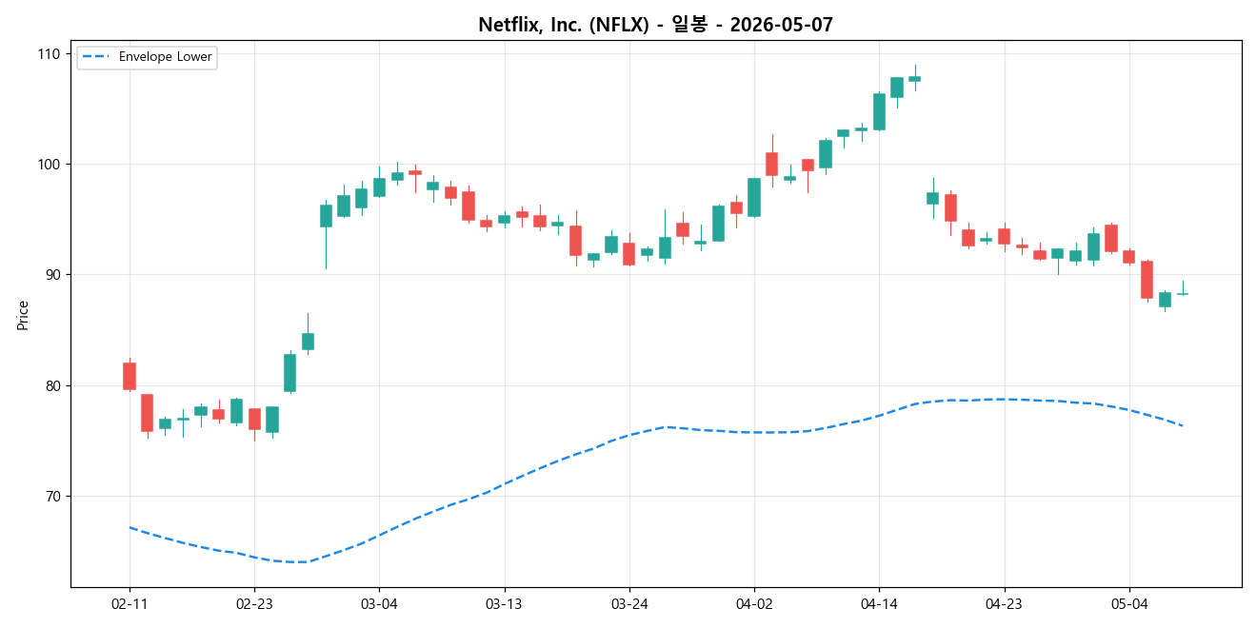Click the 04-14 x-axis date label
Screen dimensions: 1257x628
pos(879,604)
